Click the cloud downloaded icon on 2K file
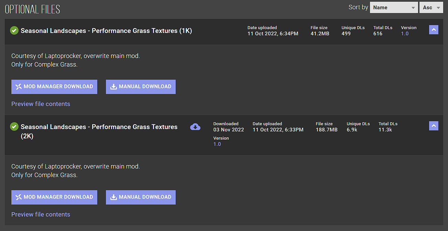This screenshot has width=448, height=231. pyautogui.click(x=195, y=127)
